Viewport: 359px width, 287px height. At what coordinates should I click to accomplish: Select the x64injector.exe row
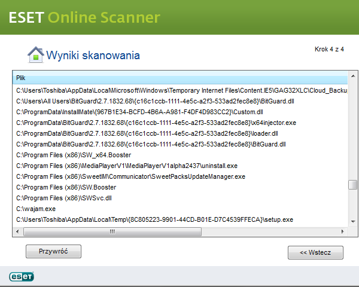(180, 123)
